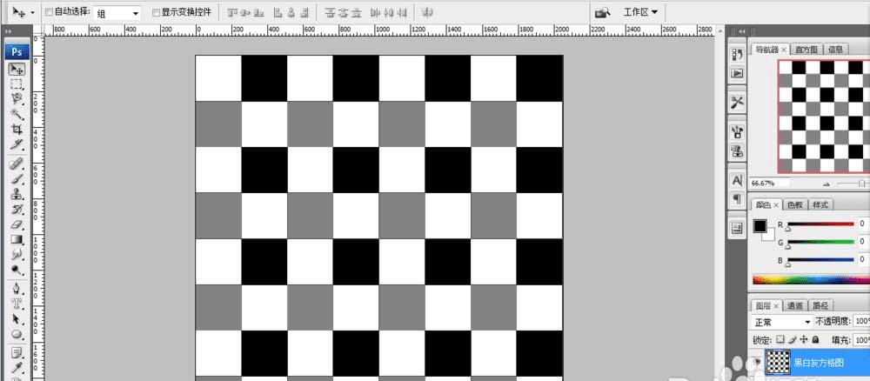Select the Horizontal Type tool
Screen dimensions: 870x381
[x=17, y=304]
